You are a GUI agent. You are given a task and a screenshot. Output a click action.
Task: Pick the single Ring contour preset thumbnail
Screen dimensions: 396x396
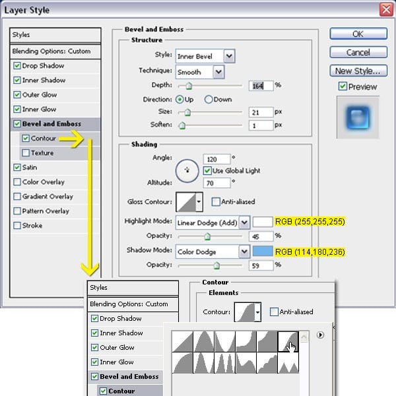(203, 363)
